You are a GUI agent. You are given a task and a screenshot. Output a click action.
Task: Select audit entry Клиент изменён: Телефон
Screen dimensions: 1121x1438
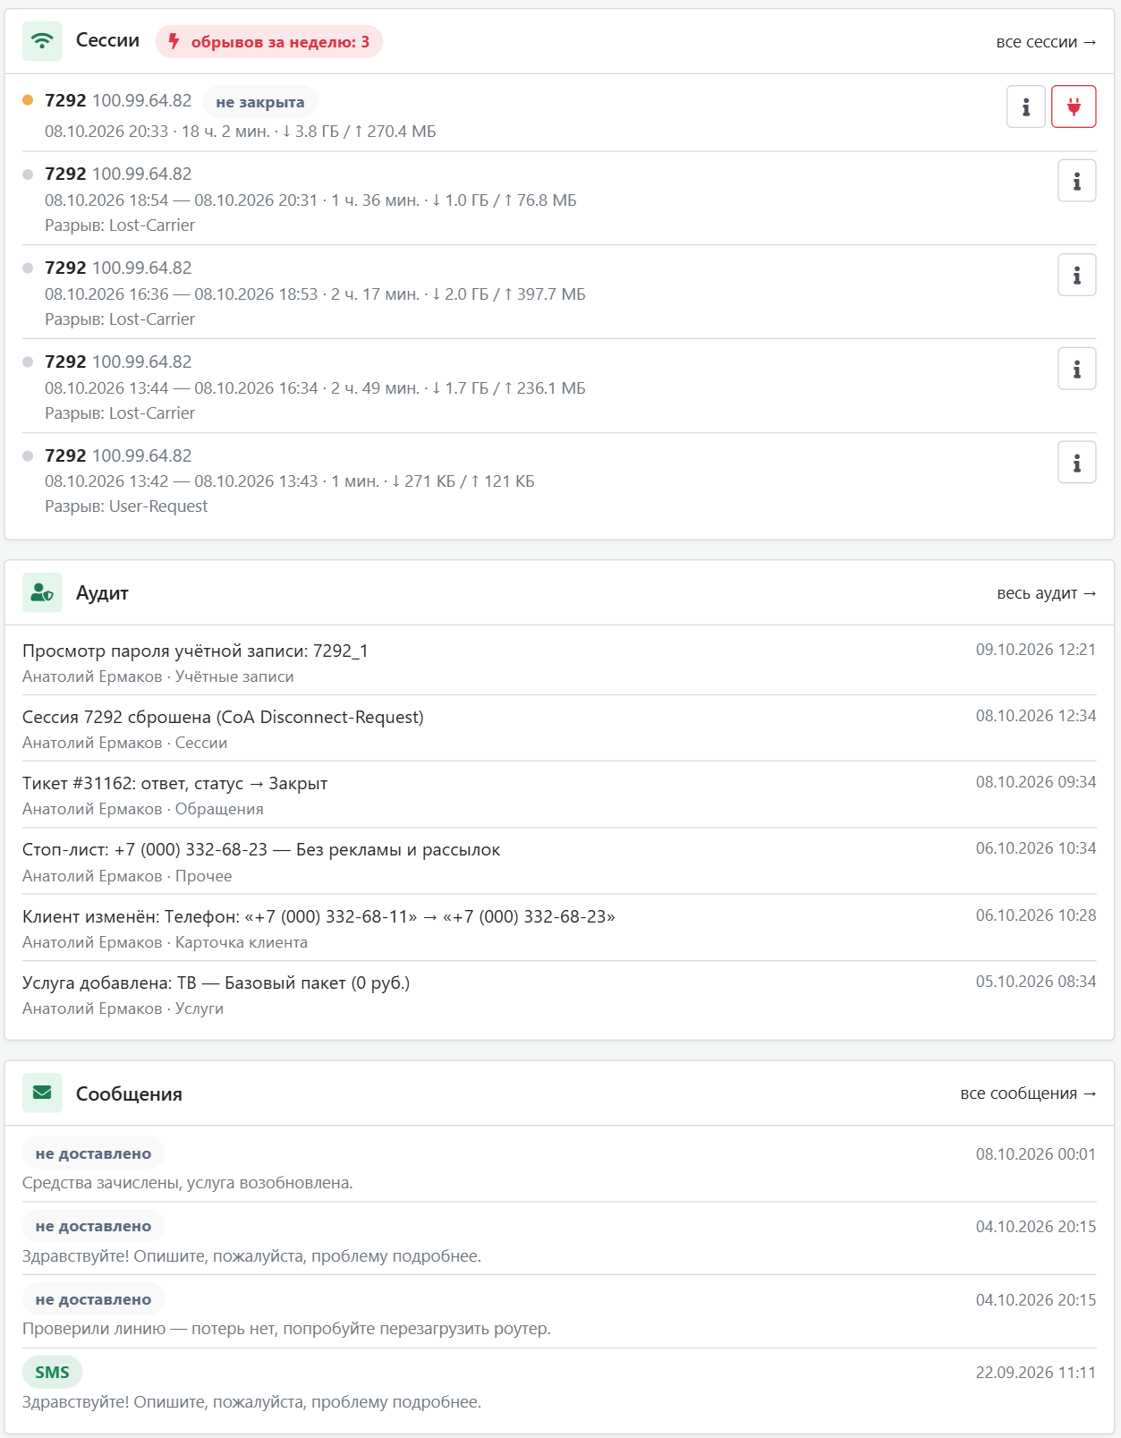559,928
